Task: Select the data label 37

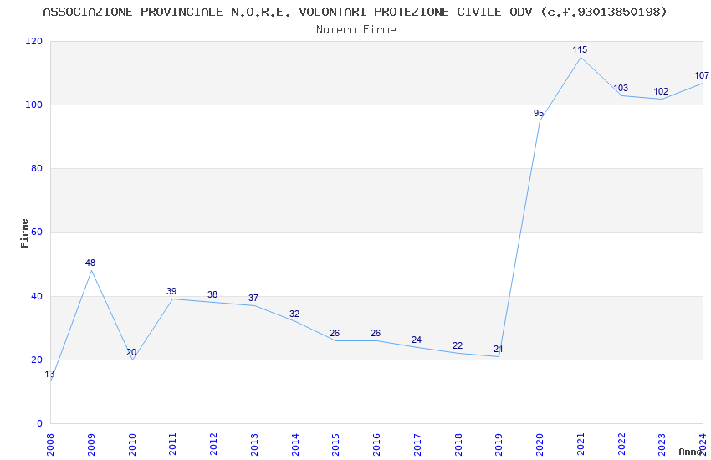Action: [x=253, y=298]
